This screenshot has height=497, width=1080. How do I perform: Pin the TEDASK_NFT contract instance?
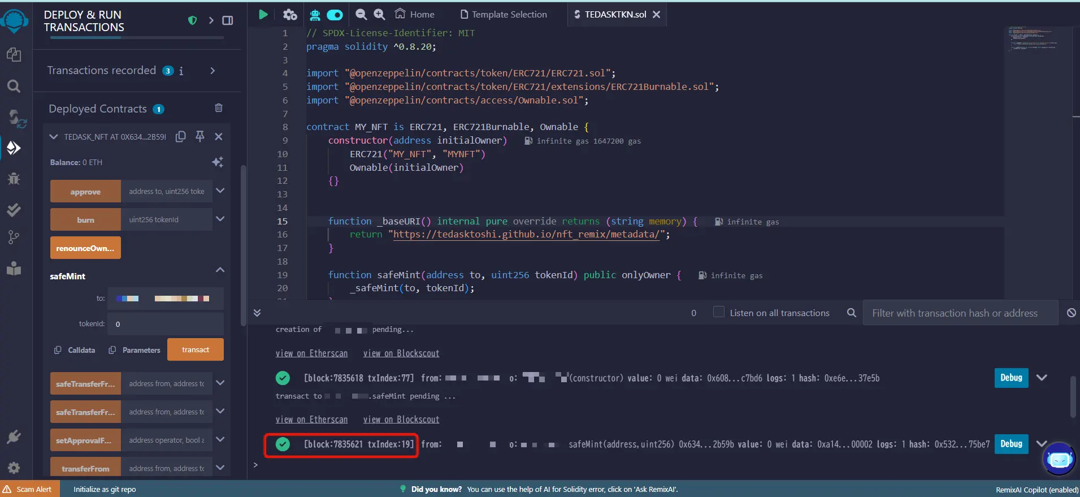pyautogui.click(x=200, y=136)
